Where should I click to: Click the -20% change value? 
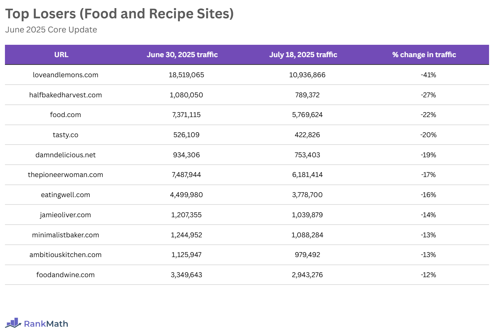click(x=428, y=135)
